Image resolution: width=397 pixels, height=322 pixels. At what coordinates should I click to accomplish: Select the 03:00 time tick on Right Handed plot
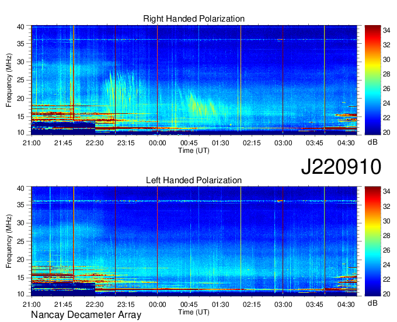point(283,143)
